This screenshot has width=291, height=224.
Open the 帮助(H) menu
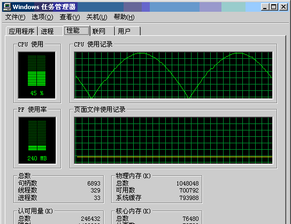124,17
